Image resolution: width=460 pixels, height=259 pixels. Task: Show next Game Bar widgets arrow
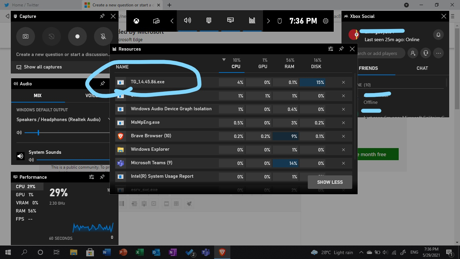coord(268,21)
